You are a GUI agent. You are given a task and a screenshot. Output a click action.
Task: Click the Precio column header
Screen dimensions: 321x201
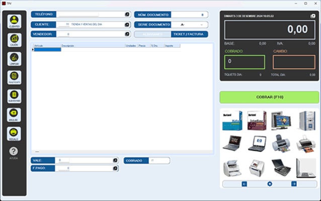point(144,46)
